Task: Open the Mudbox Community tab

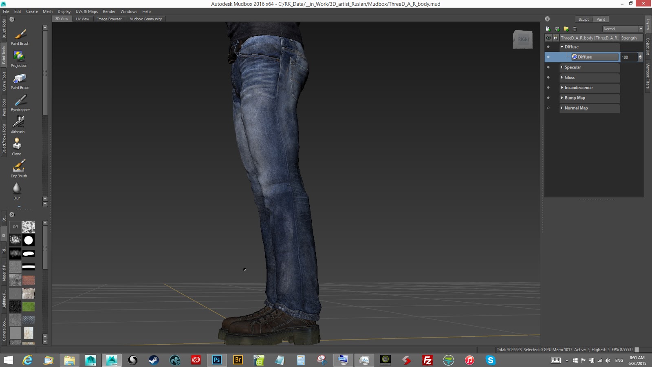Action: click(145, 19)
